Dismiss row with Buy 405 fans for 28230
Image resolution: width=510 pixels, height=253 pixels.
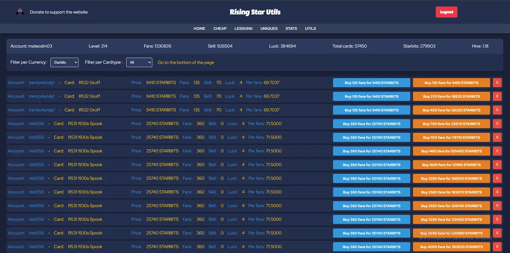(x=497, y=110)
